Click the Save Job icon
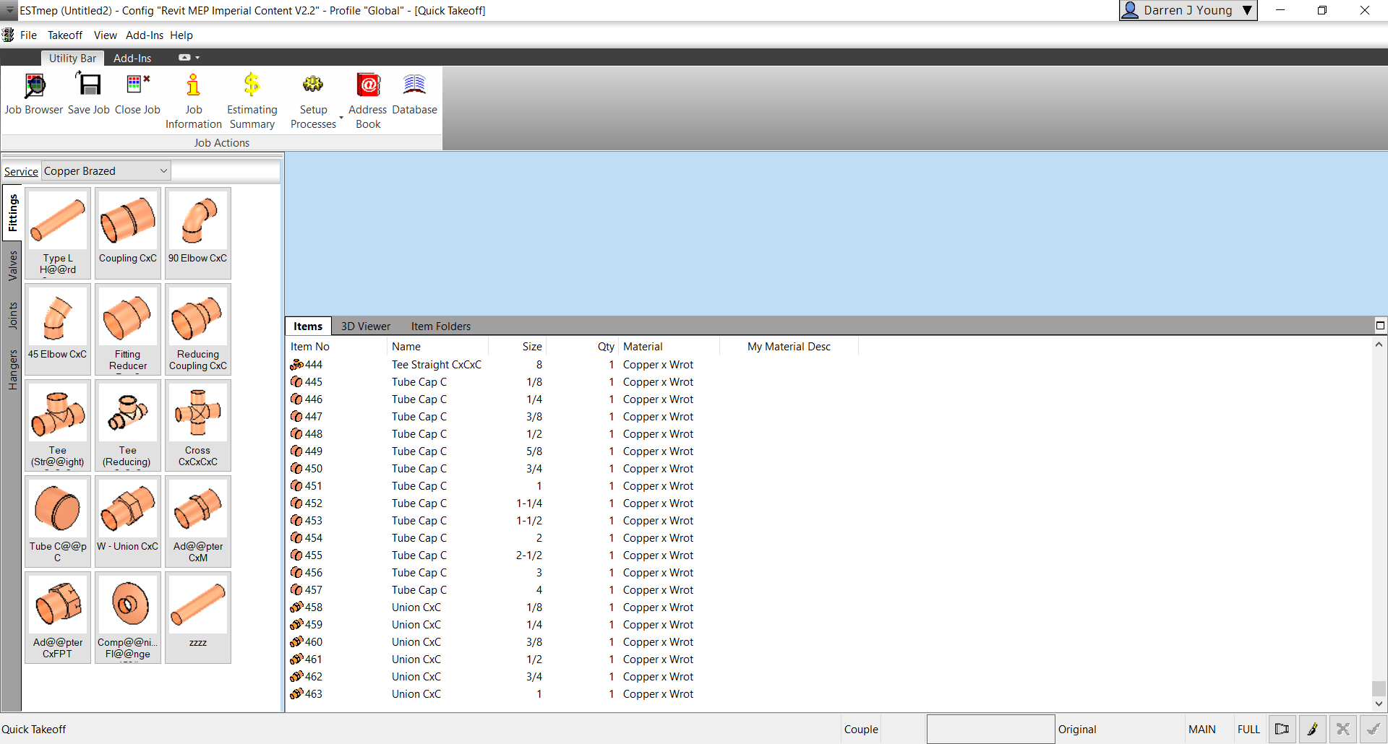The width and height of the screenshot is (1388, 744). coord(89,94)
